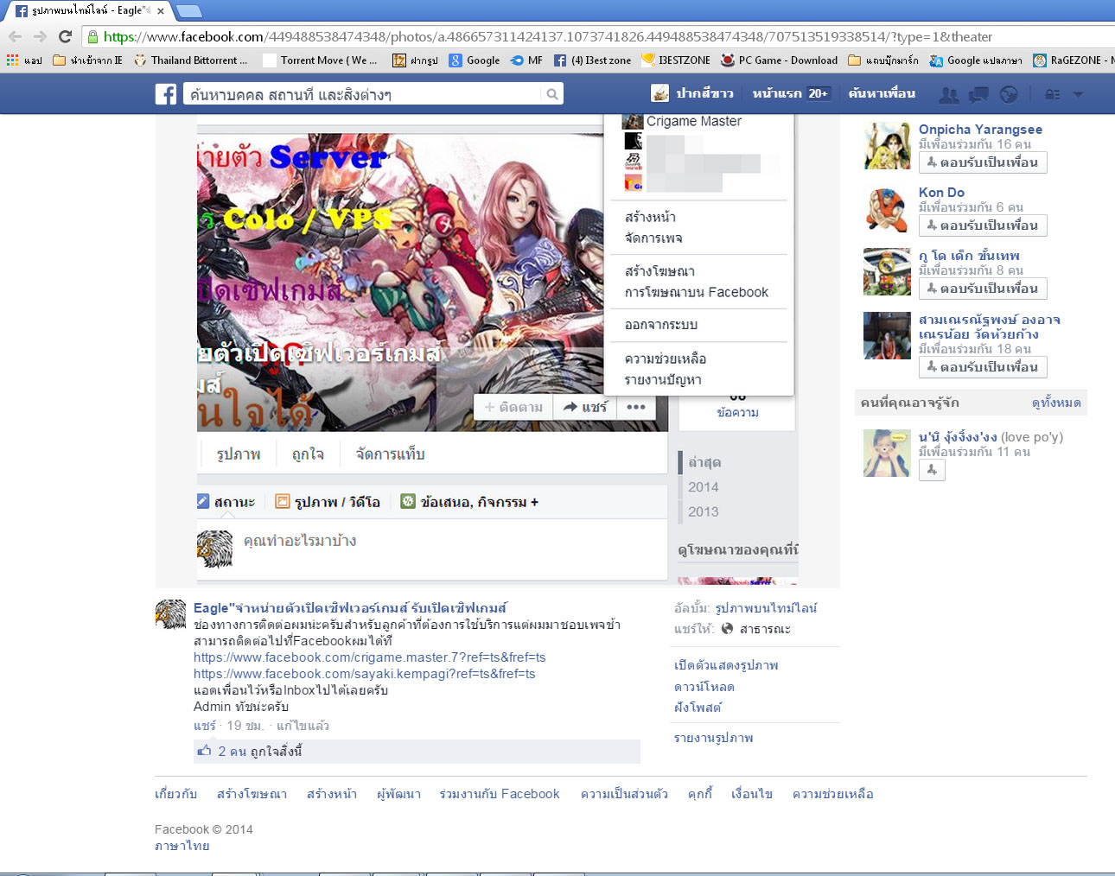Open the 'Thailand Bittorrent' bookmark

[x=190, y=60]
